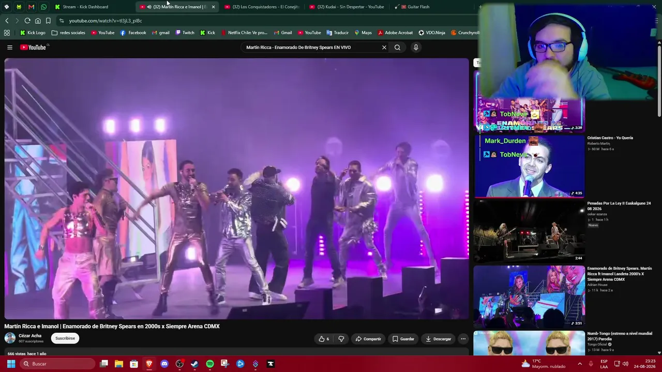The width and height of the screenshot is (662, 372).
Task: Open the Windows Start menu
Action: 11,364
